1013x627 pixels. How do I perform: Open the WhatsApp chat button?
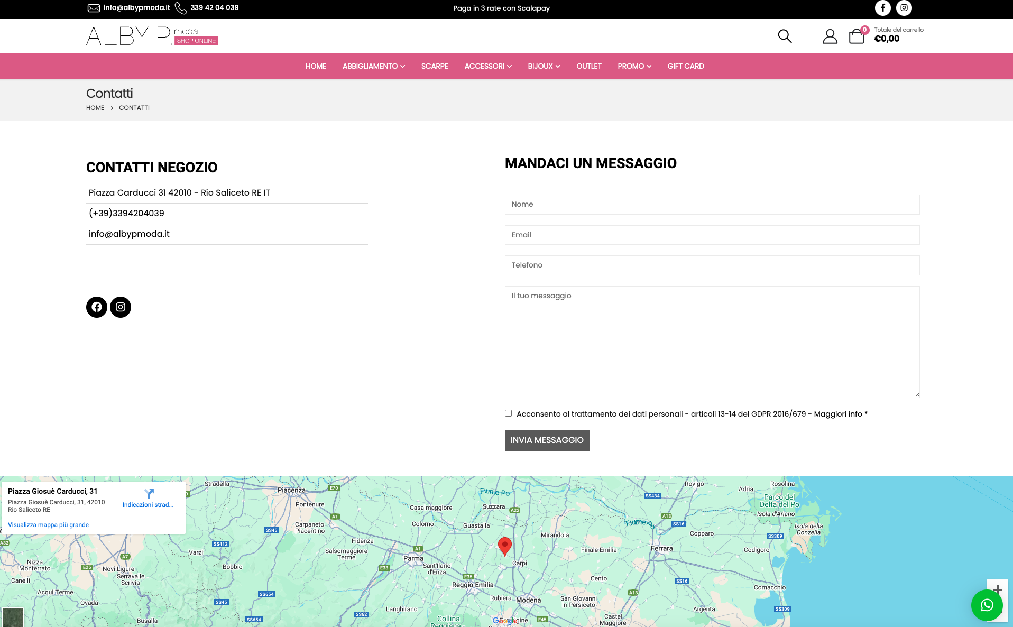(x=987, y=605)
